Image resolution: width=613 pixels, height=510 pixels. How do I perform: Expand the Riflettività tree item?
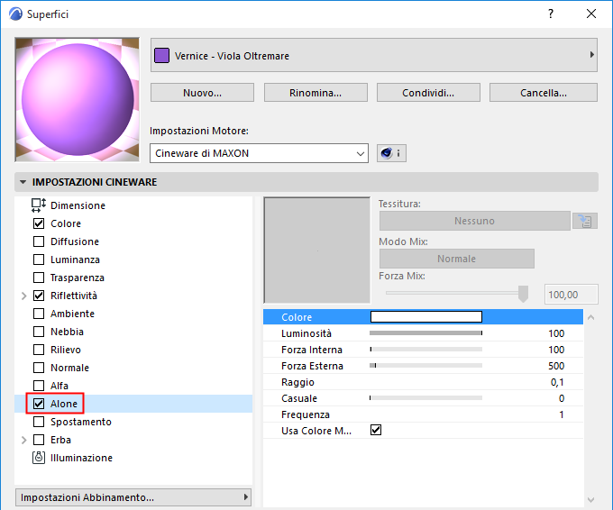click(x=23, y=296)
